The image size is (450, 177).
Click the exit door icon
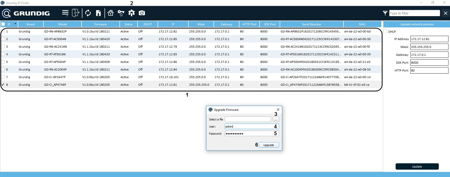76,13
